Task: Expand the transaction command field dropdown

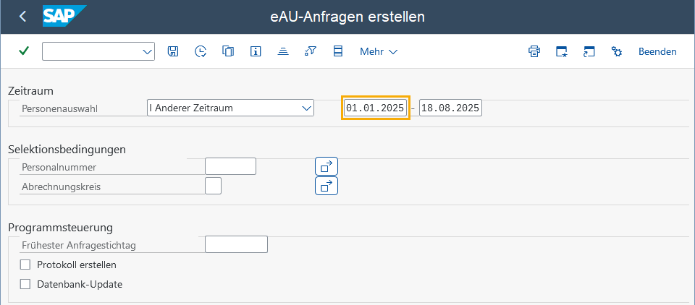Action: coord(147,52)
